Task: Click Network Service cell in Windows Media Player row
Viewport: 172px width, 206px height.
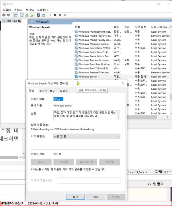Action: tap(160, 36)
